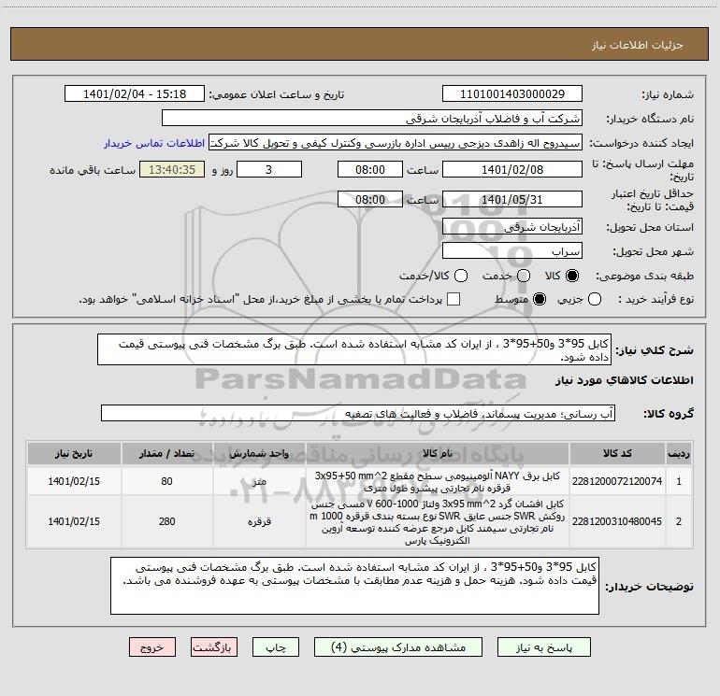Open buyer contact info link
720x696 pixels.
point(154,143)
